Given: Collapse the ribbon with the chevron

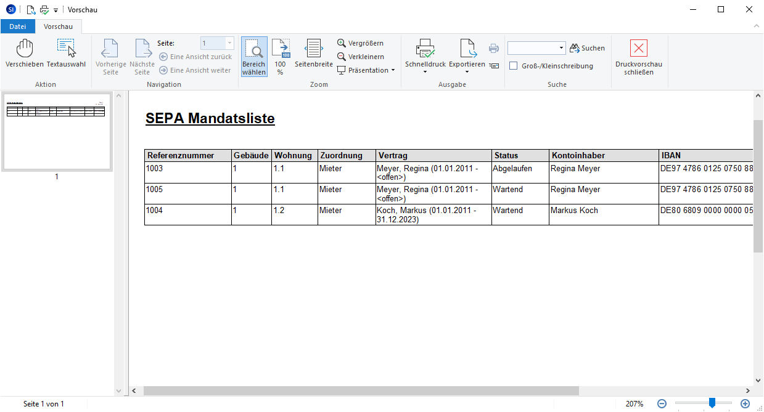Looking at the screenshot, I should click(x=756, y=26).
